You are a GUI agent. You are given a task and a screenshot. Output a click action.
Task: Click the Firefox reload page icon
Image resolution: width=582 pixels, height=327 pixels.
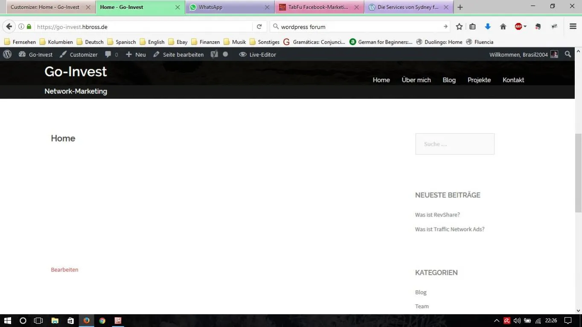259,26
